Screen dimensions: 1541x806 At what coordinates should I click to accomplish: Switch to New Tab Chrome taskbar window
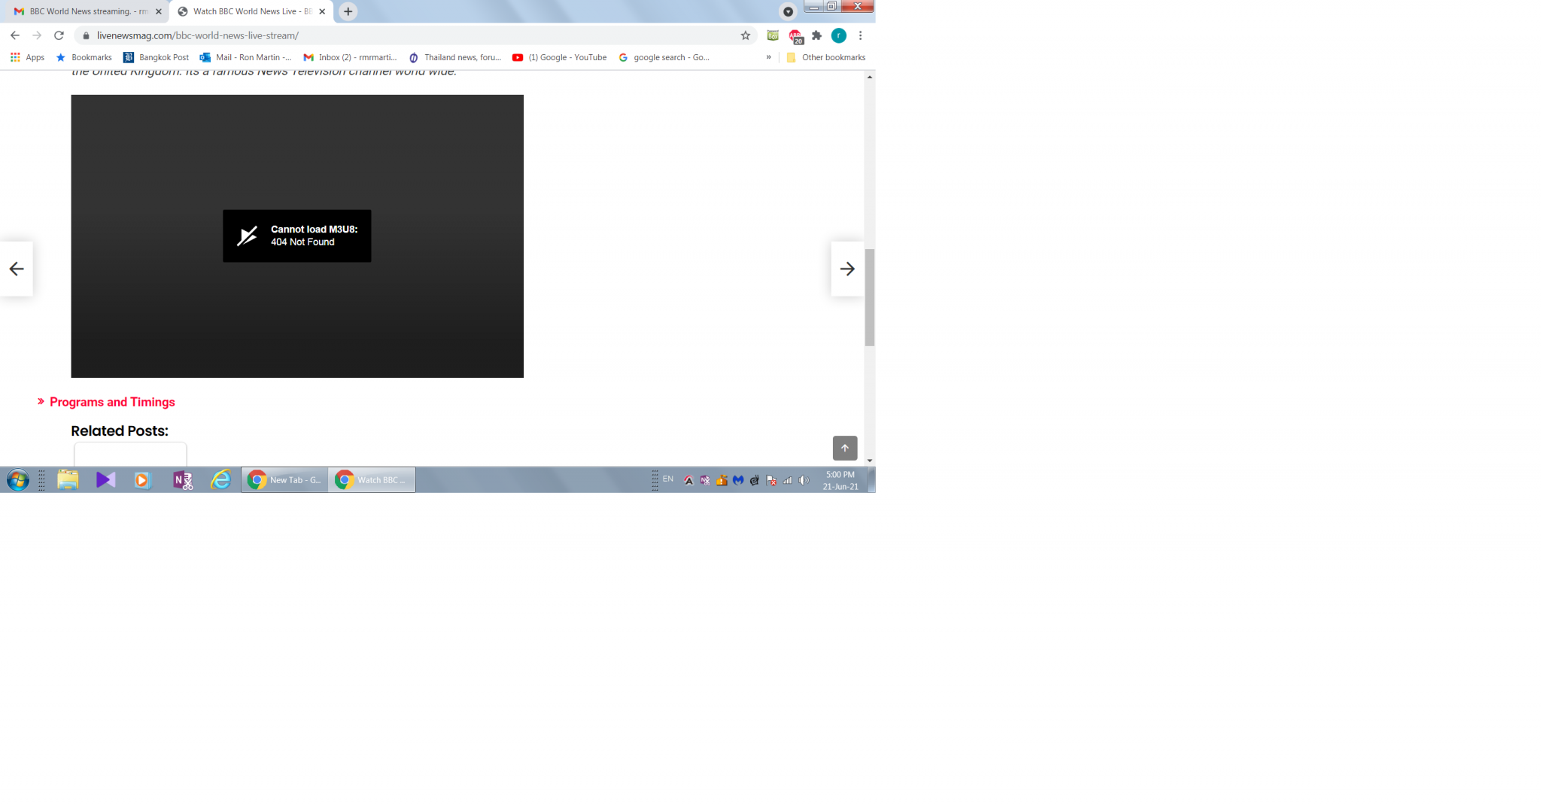tap(284, 479)
